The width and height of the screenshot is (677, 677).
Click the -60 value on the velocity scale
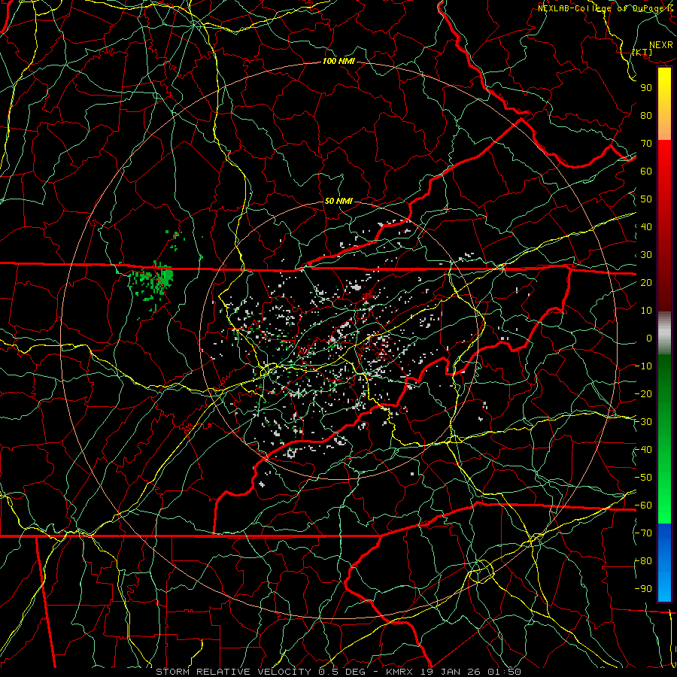tap(643, 505)
